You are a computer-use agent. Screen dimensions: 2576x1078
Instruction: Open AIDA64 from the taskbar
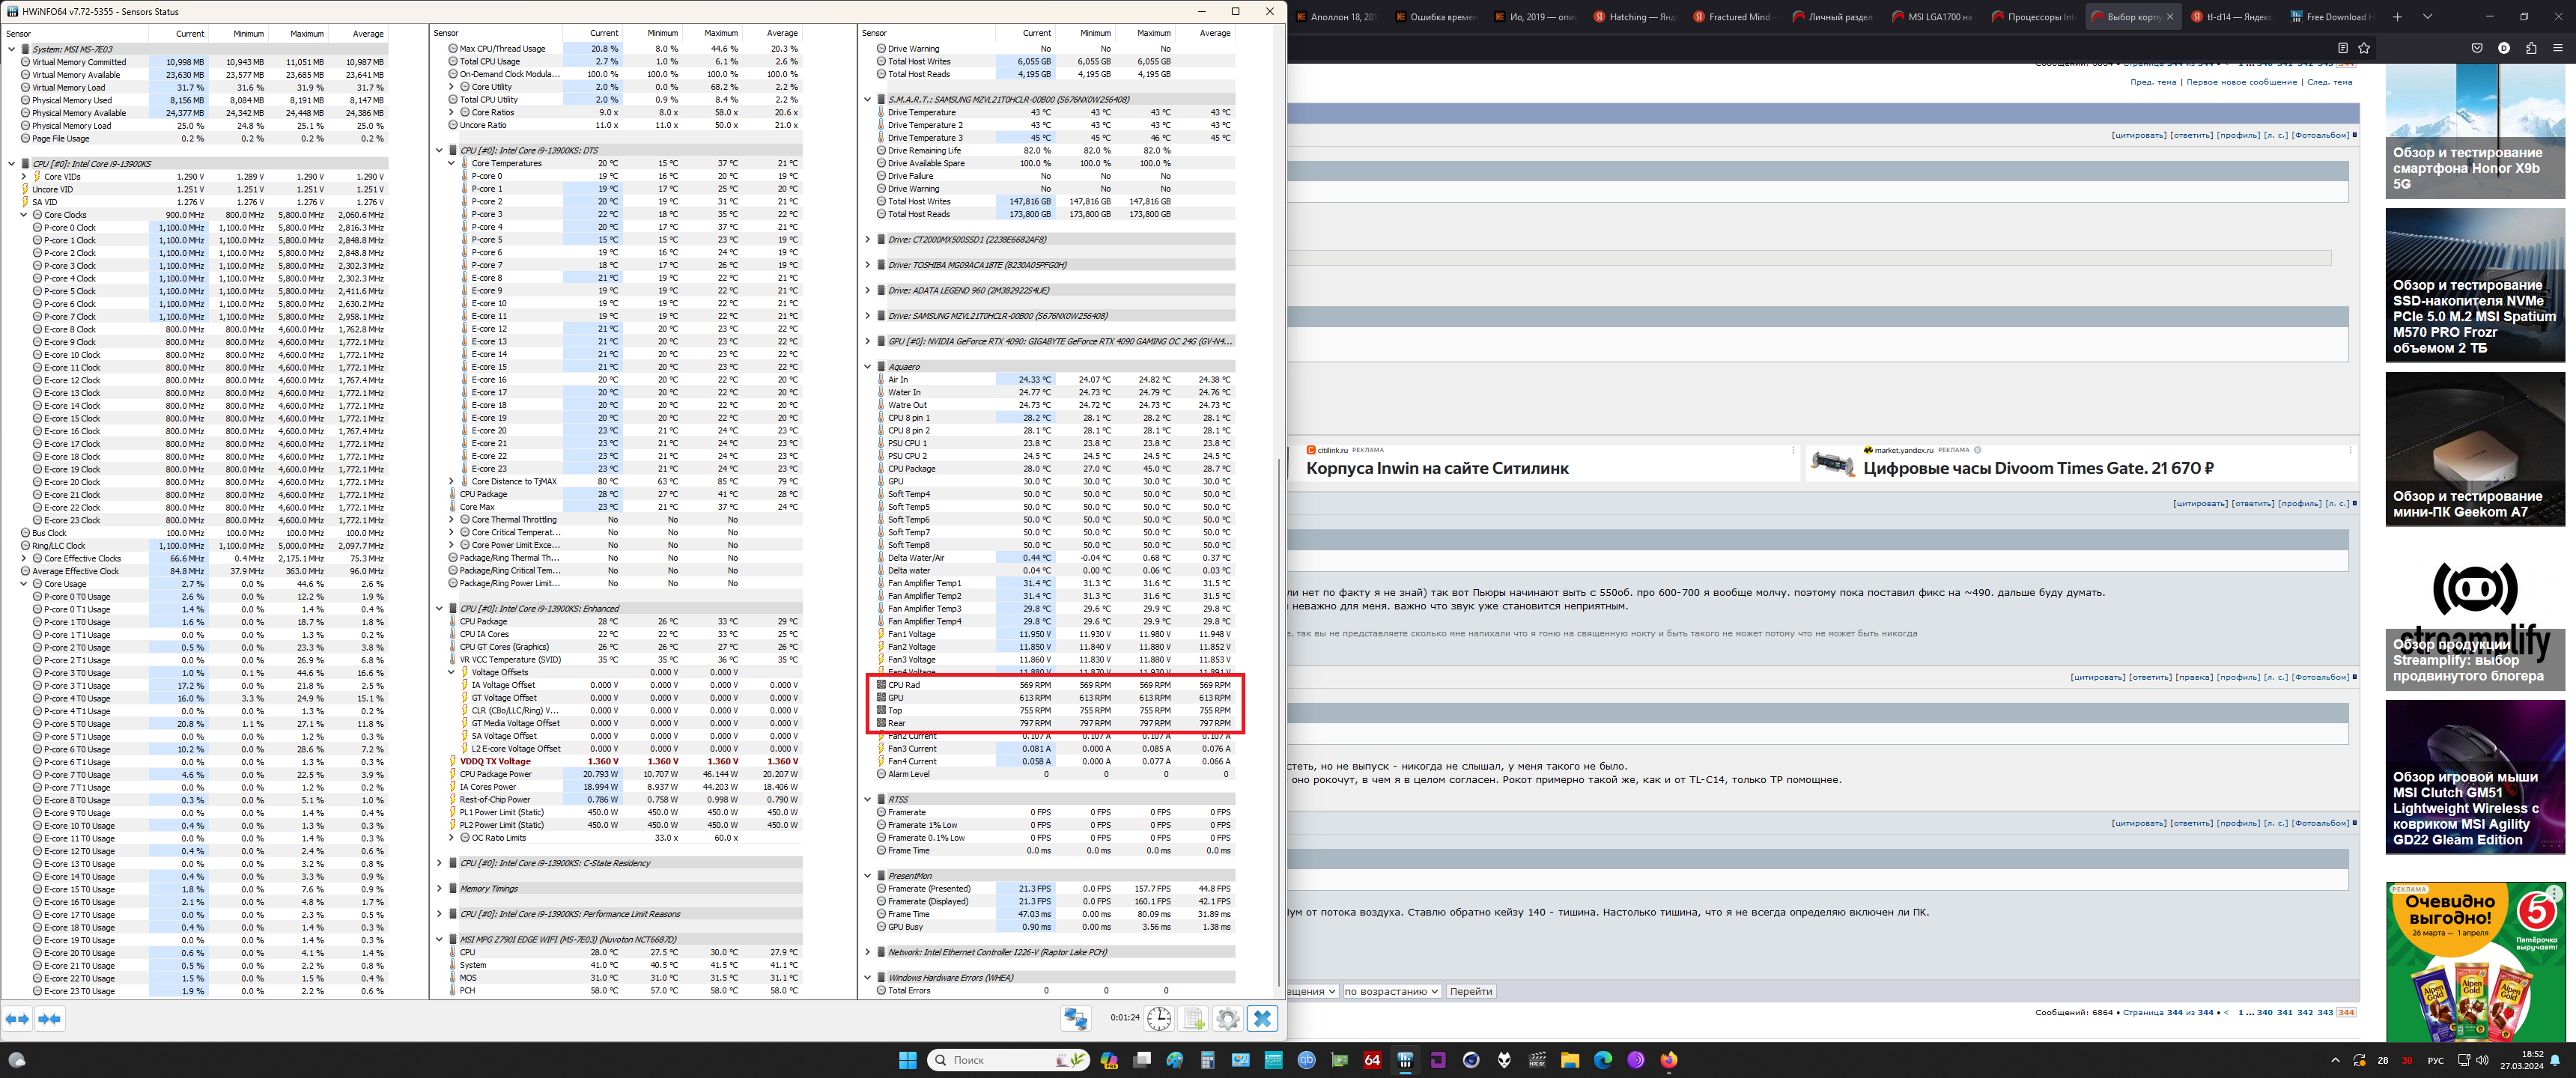tap(1372, 1060)
